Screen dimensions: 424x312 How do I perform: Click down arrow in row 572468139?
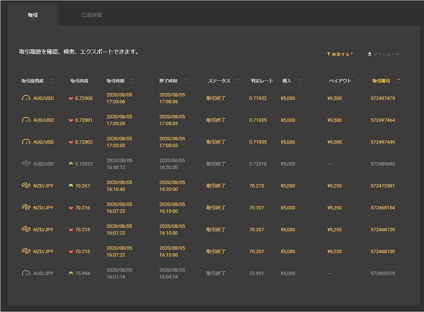(x=71, y=230)
